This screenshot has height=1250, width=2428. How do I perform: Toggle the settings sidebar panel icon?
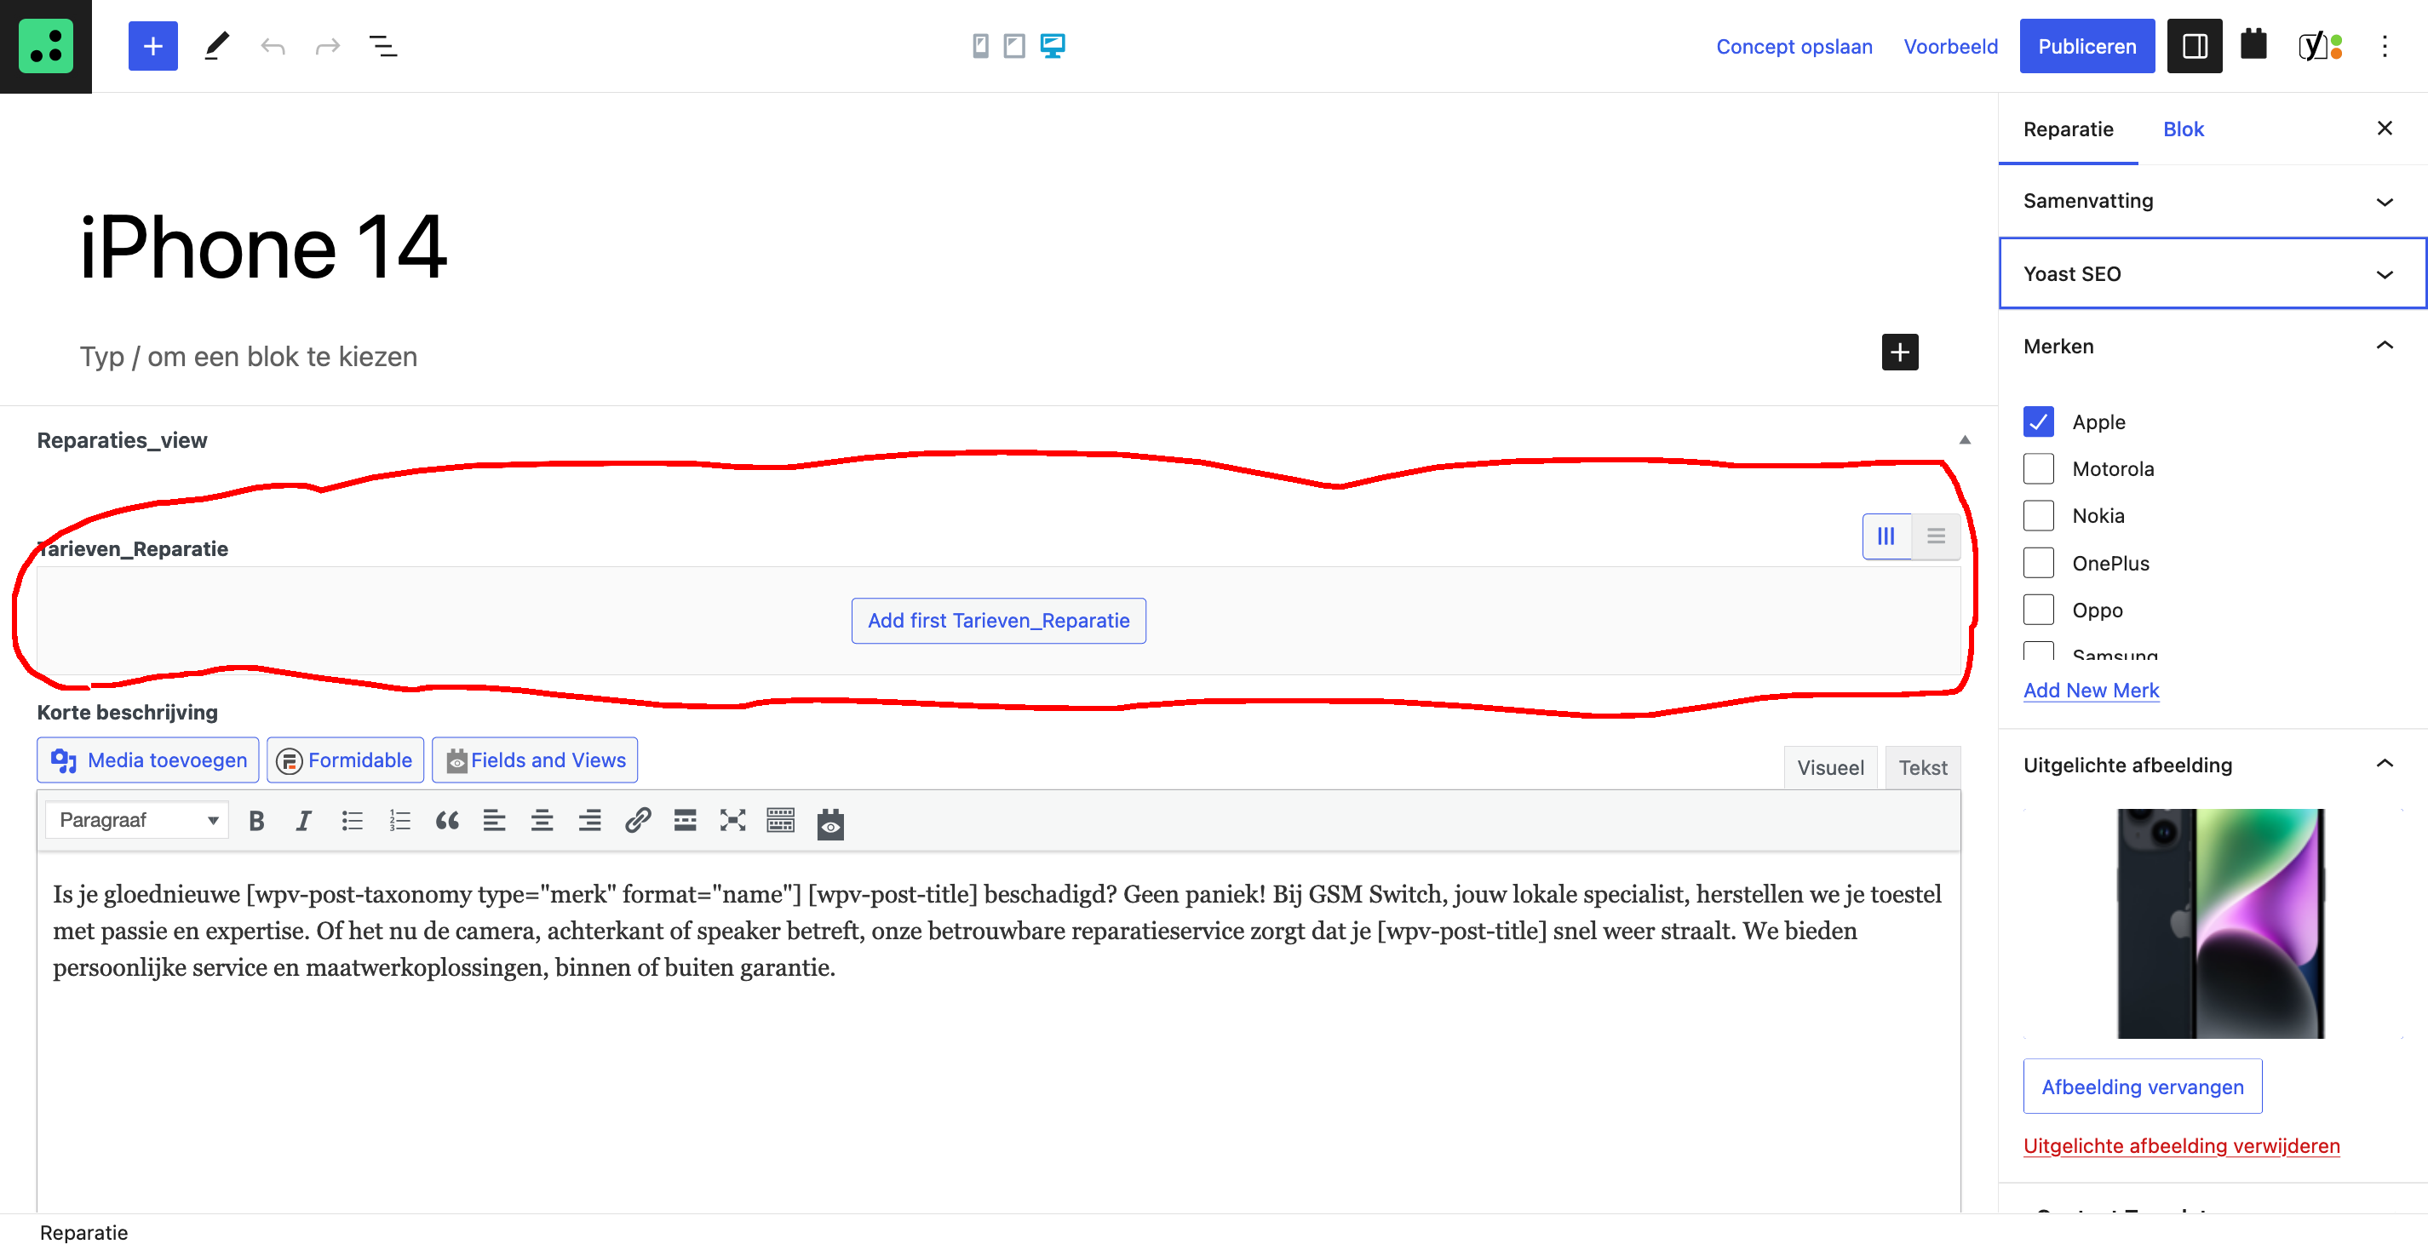(2193, 46)
